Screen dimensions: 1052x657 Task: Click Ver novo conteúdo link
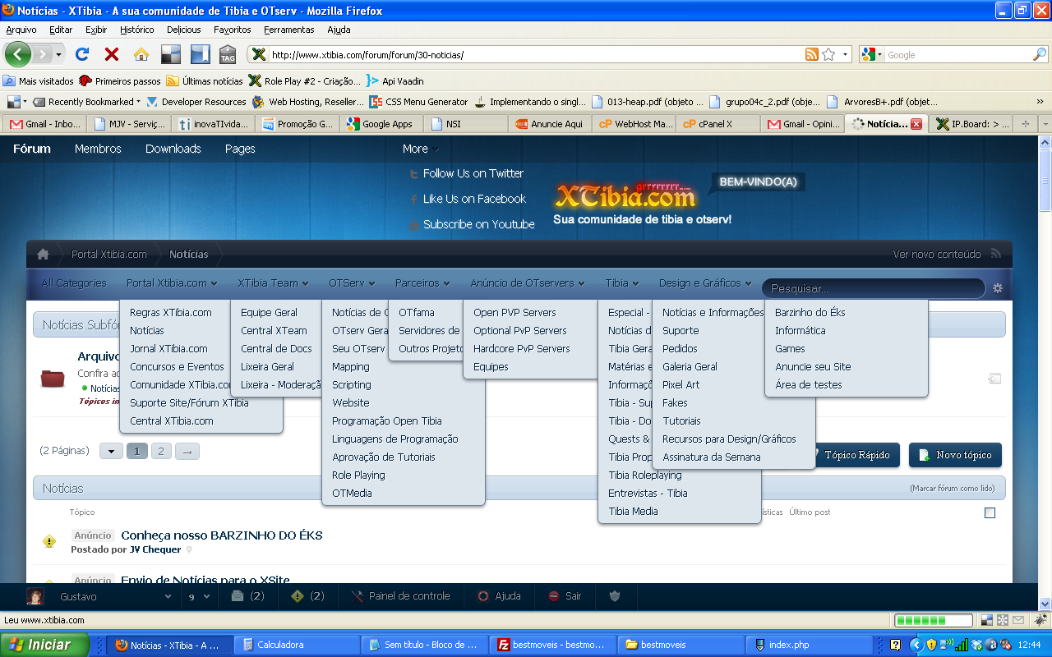tap(937, 254)
